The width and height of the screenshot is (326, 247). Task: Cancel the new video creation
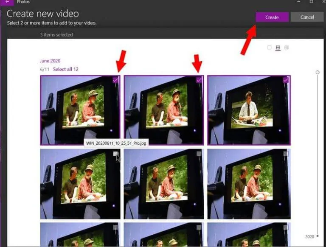(x=307, y=17)
